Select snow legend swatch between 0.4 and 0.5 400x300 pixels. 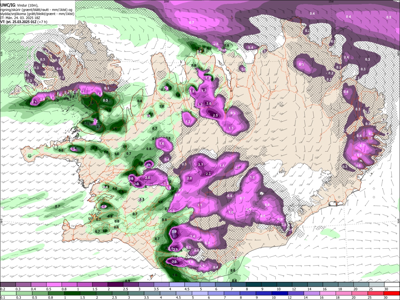(x=39, y=284)
